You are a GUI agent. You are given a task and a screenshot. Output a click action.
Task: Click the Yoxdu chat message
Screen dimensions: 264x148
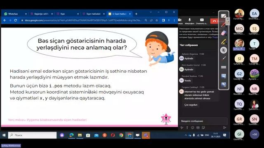pyautogui.click(x=188, y=81)
